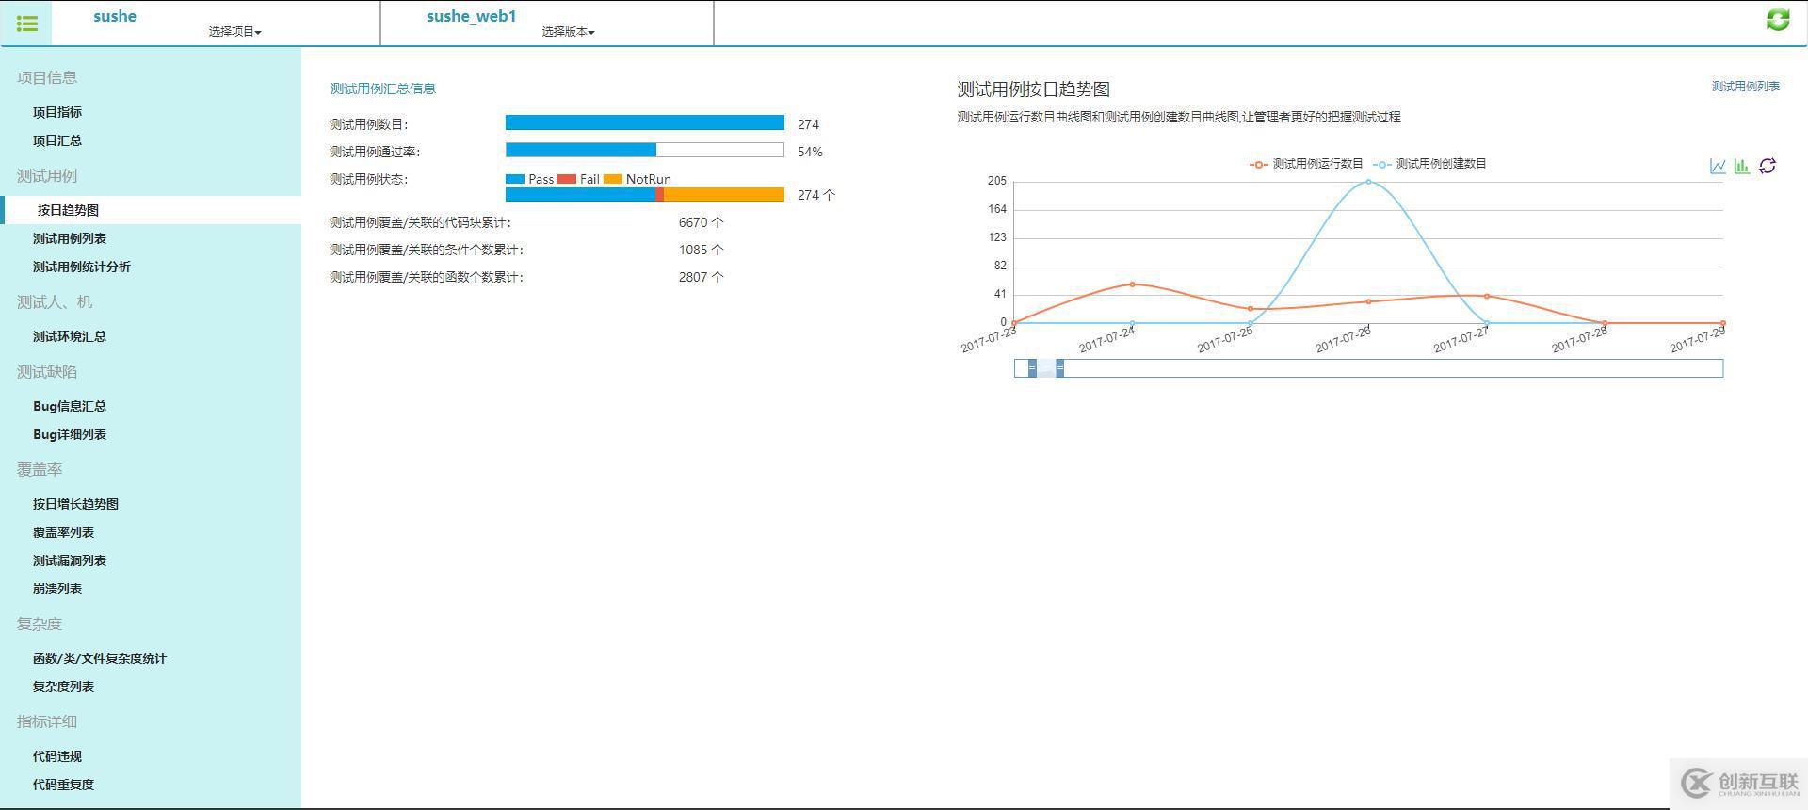Image resolution: width=1808 pixels, height=810 pixels.
Task: Open the 项目指标 menu item
Action: click(x=57, y=112)
